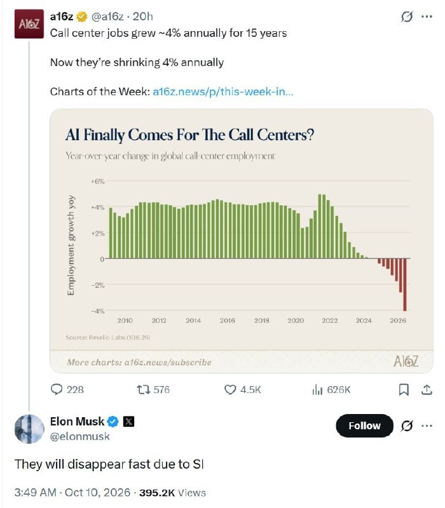Open the 3:49 AM Oct 10, 2026 timestamp
Image resolution: width=445 pixels, height=508 pixels.
(72, 493)
